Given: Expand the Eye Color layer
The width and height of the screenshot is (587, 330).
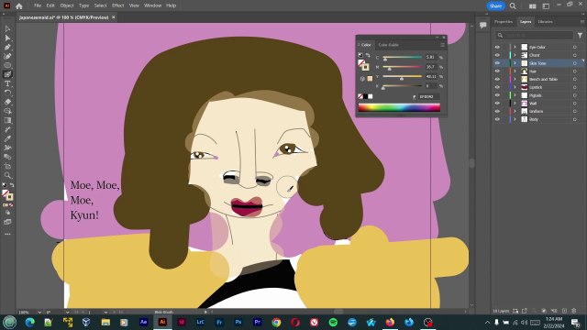Looking at the screenshot, I should point(515,47).
